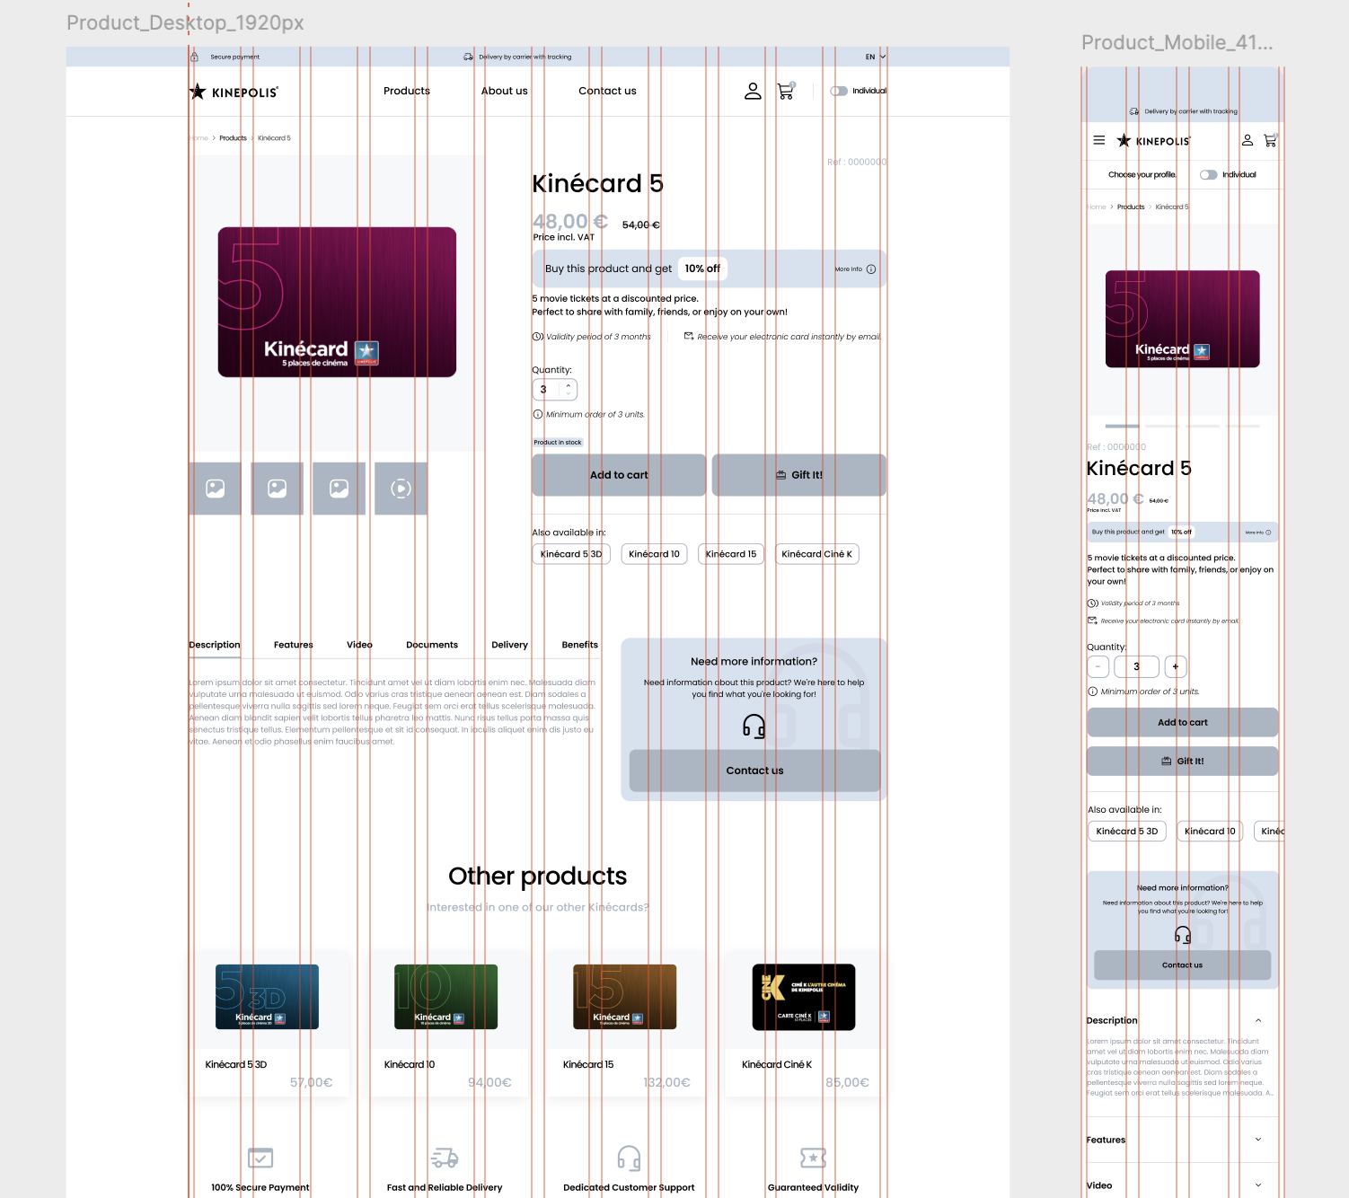Go to Products in the desktop breadcrumb
This screenshot has width=1349, height=1198.
coord(233,138)
